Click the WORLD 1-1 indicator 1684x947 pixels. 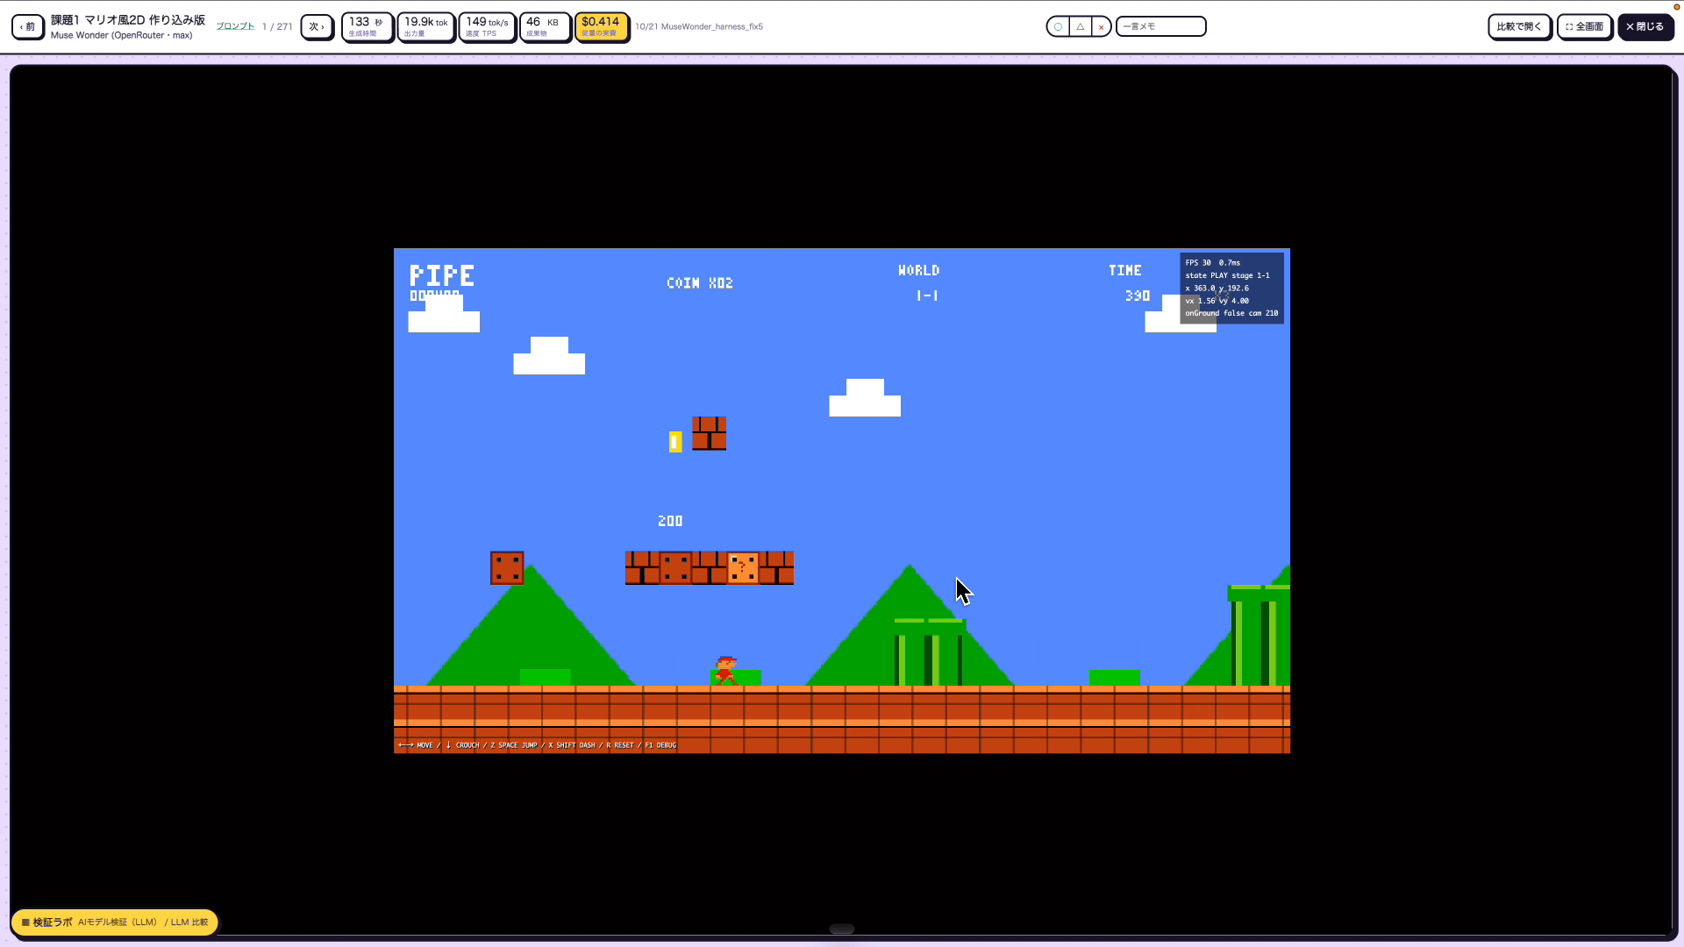pos(919,283)
